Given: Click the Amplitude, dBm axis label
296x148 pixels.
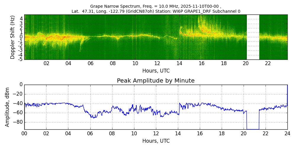Looking at the screenshot, I should [7, 107].
